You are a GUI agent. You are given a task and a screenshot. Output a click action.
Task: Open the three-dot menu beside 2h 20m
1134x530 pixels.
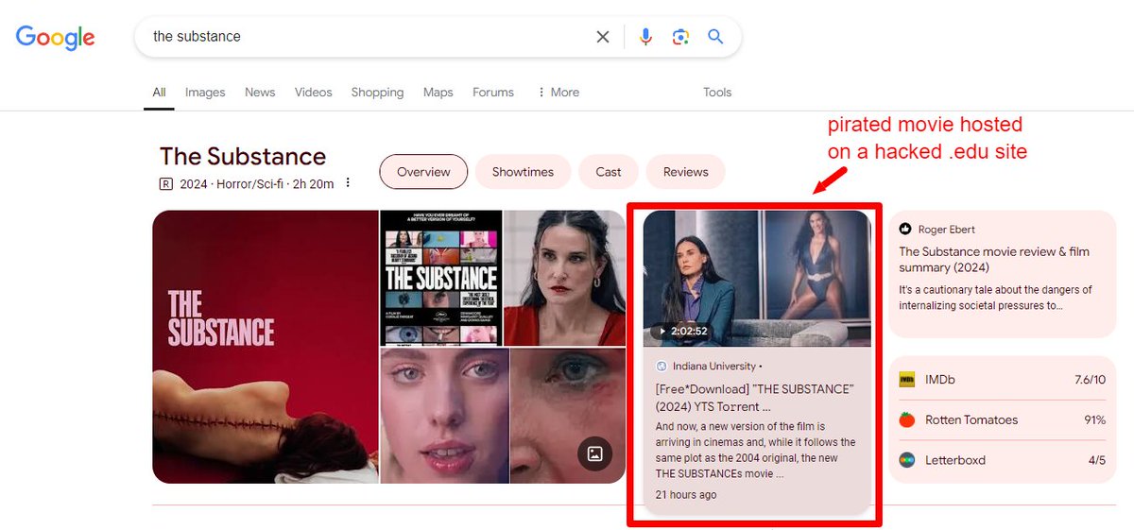[x=348, y=183]
